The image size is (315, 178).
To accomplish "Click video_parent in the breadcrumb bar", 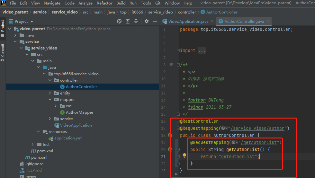I will pos(15,12).
